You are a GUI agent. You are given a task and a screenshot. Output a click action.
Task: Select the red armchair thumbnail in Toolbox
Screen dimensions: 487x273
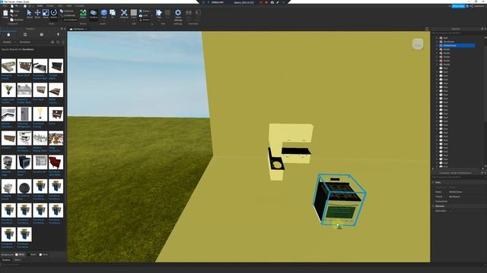coord(56,162)
